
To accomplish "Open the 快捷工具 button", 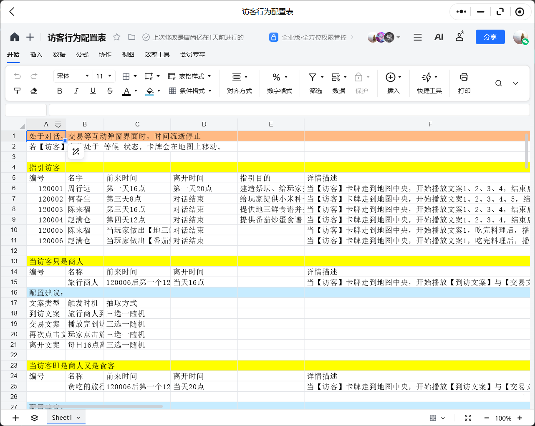I will pos(429,83).
